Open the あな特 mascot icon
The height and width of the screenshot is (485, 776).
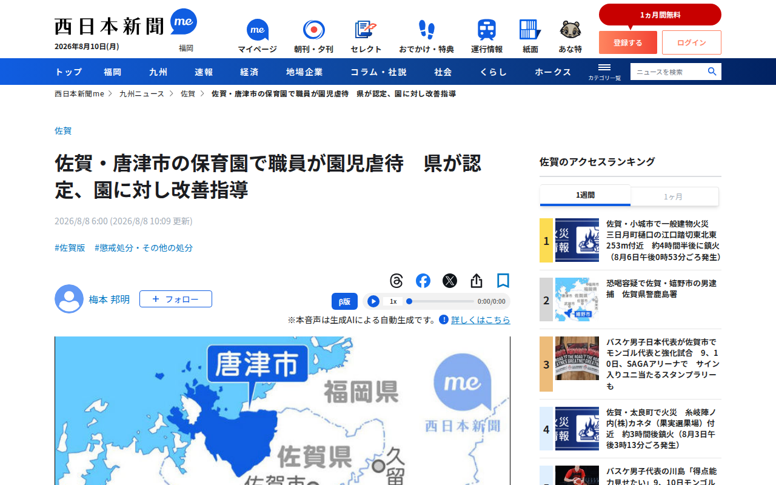point(570,36)
